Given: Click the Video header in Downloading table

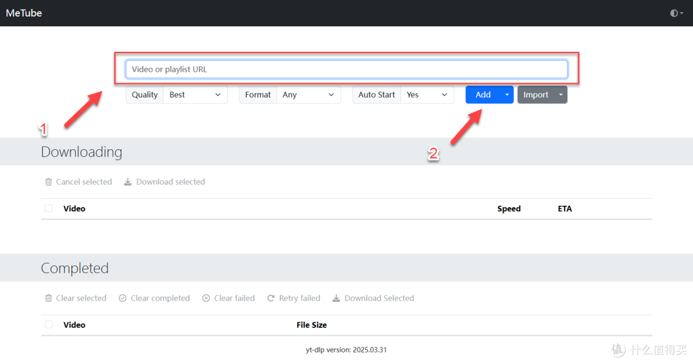Looking at the screenshot, I should (x=74, y=209).
